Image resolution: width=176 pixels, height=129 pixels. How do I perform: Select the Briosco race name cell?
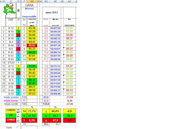click(29, 9)
